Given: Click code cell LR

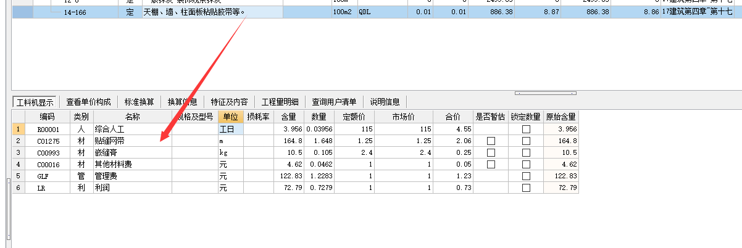Looking at the screenshot, I should [48, 188].
